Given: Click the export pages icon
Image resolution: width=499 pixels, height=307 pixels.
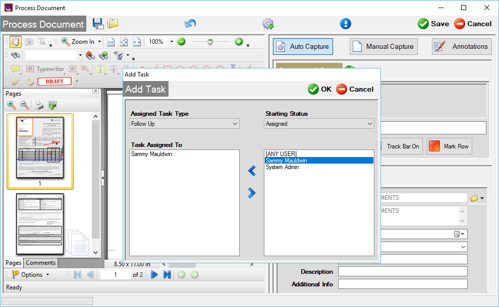Looking at the screenshot, I should click(52, 105).
